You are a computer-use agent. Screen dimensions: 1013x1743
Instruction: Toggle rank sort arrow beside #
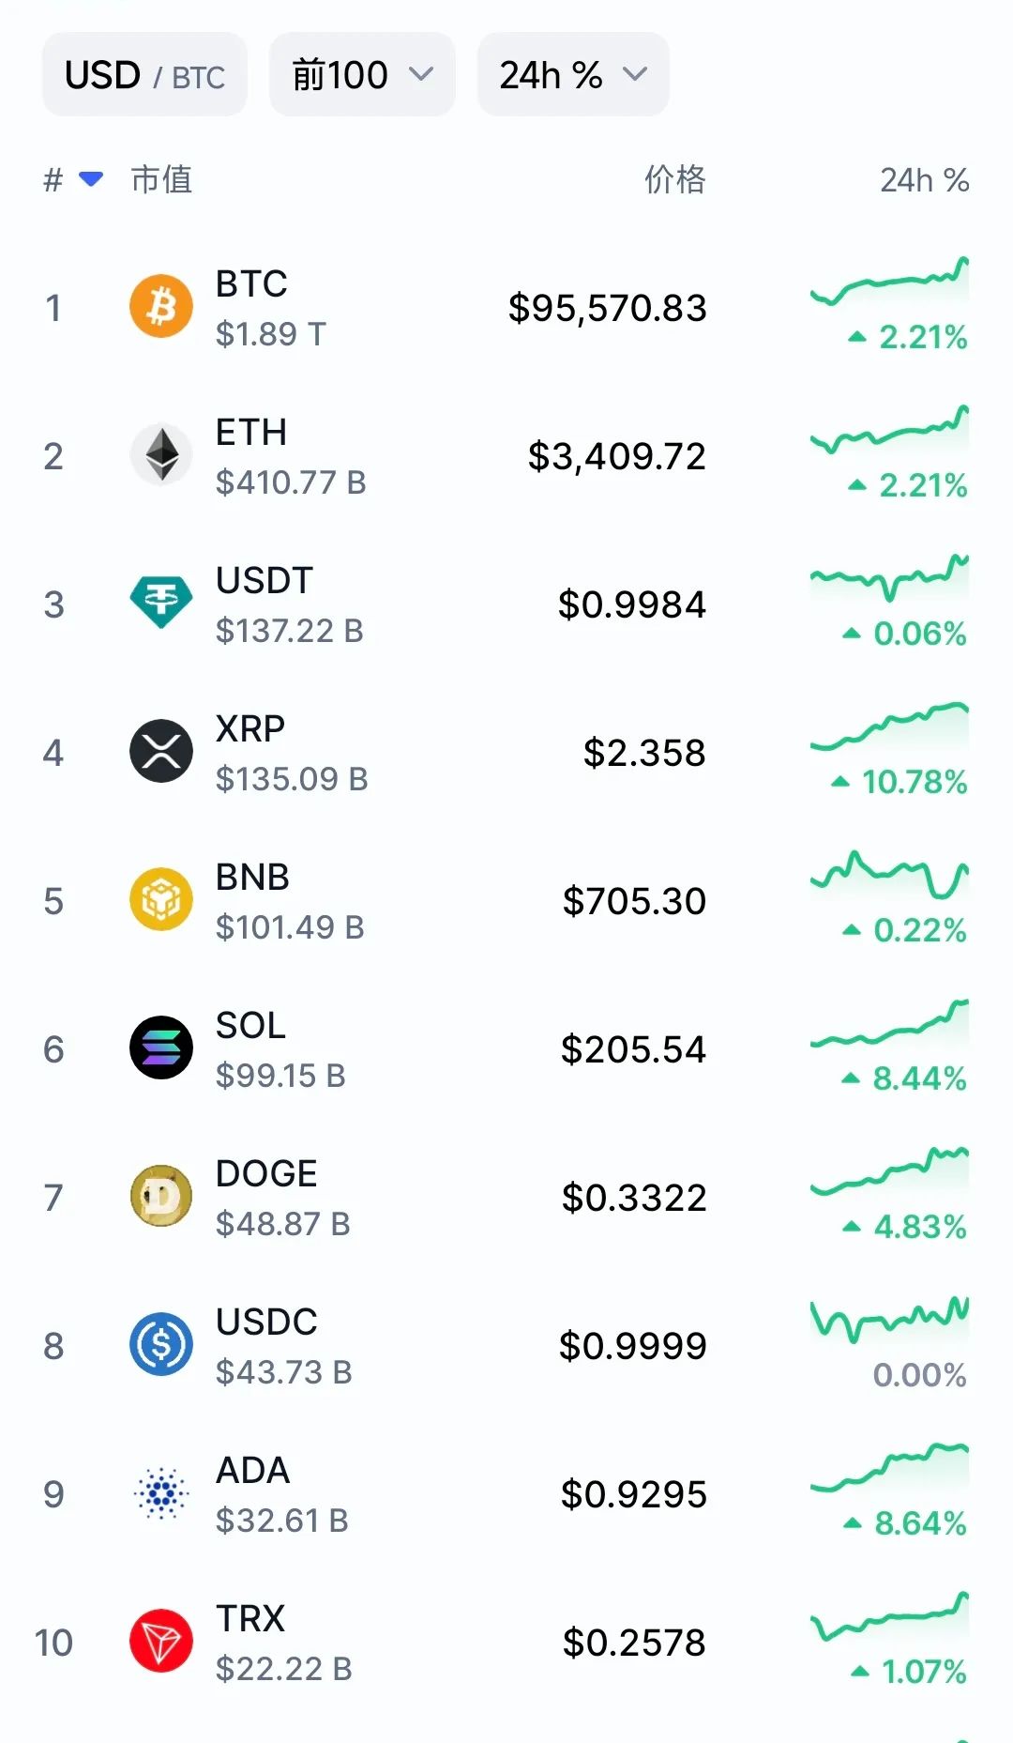pyautogui.click(x=91, y=178)
